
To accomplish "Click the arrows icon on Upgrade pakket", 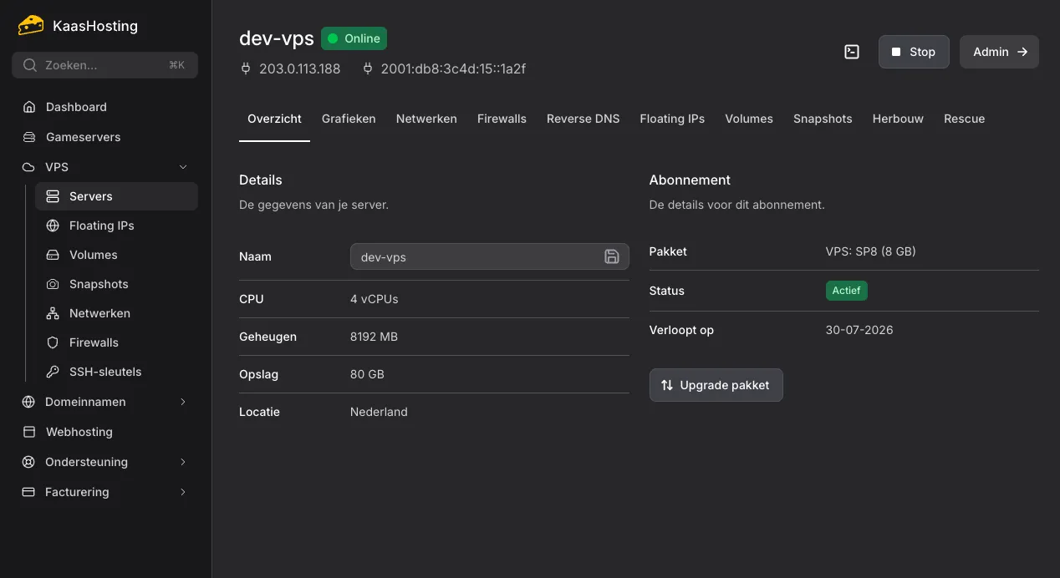I will [x=667, y=385].
